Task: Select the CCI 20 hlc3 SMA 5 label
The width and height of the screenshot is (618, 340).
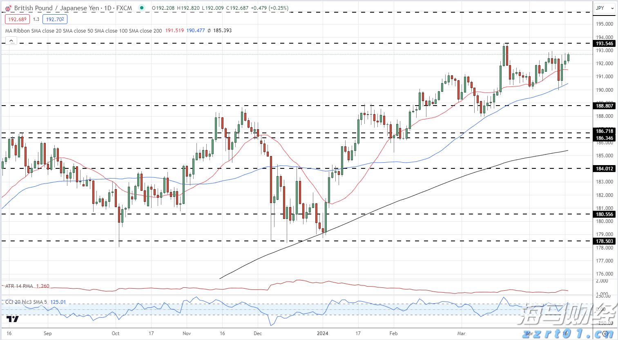Action: tap(26, 302)
